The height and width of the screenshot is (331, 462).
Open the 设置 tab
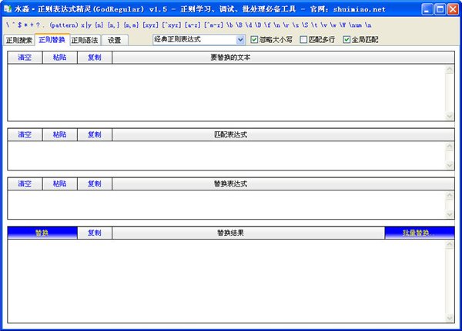click(115, 40)
